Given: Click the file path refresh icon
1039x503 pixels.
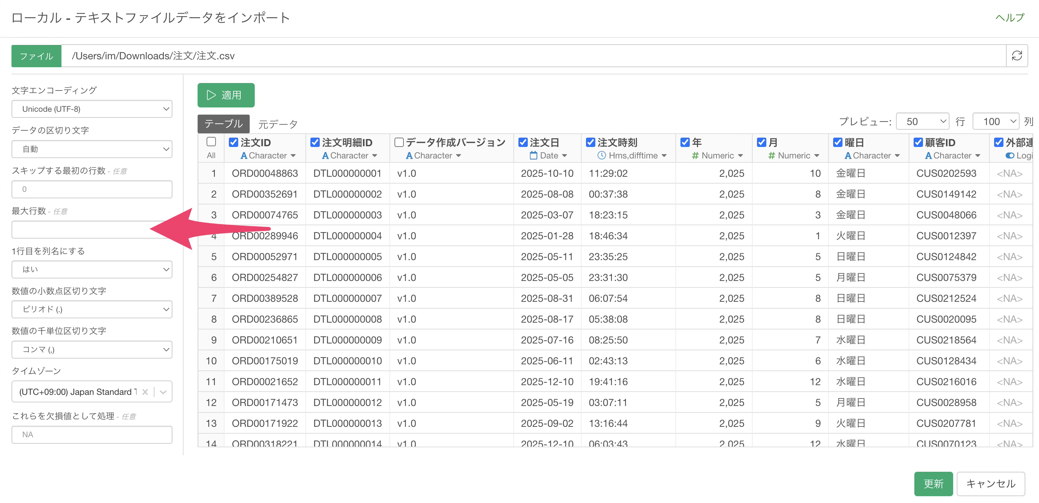Looking at the screenshot, I should click(1016, 56).
